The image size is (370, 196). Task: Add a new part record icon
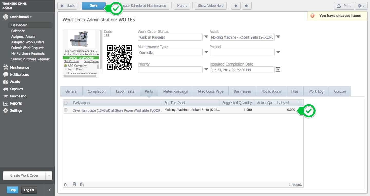66,184
